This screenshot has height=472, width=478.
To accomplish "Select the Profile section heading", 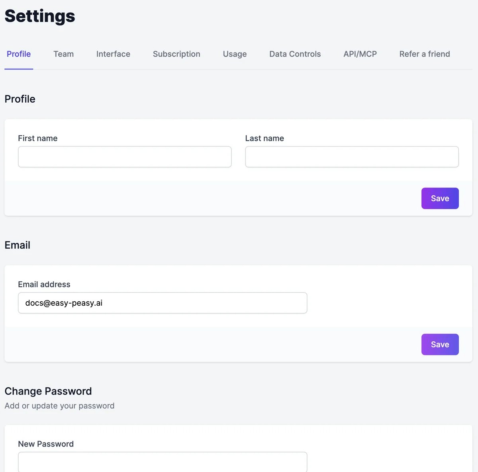I will (20, 99).
